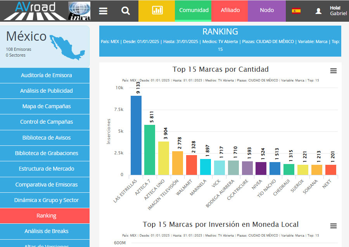The width and height of the screenshot is (349, 247).
Task: Click the 108 Emisoras text
Action: point(19,49)
